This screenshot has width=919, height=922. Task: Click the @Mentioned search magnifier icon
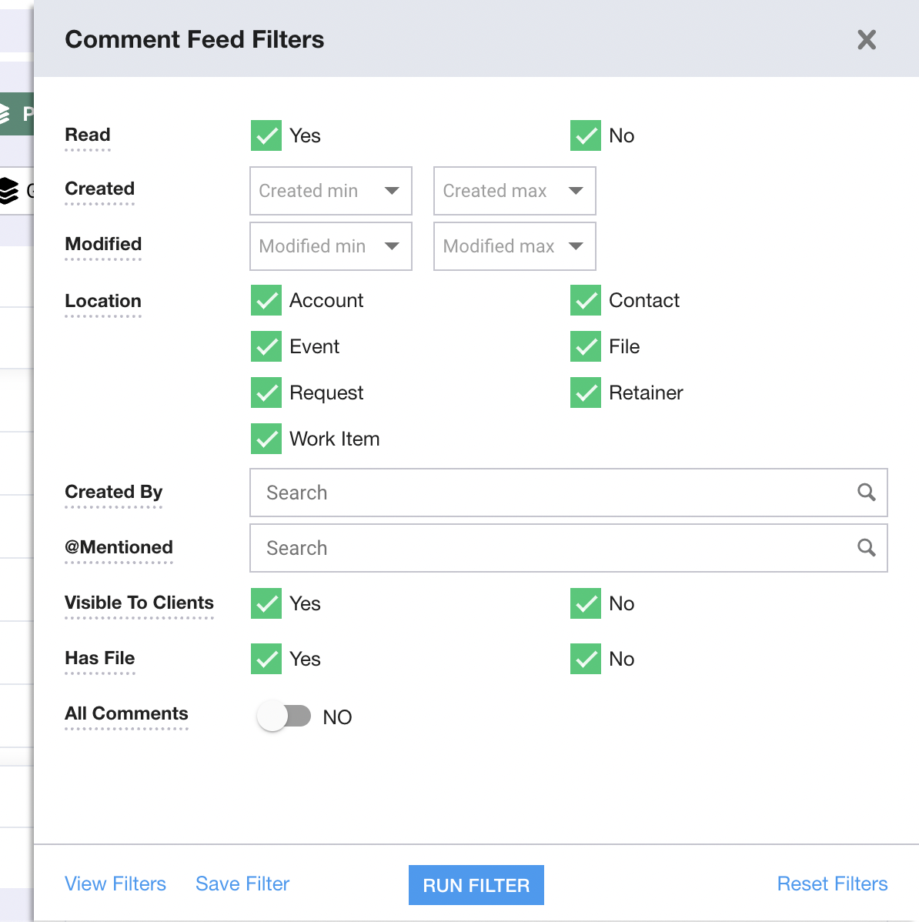tap(867, 548)
